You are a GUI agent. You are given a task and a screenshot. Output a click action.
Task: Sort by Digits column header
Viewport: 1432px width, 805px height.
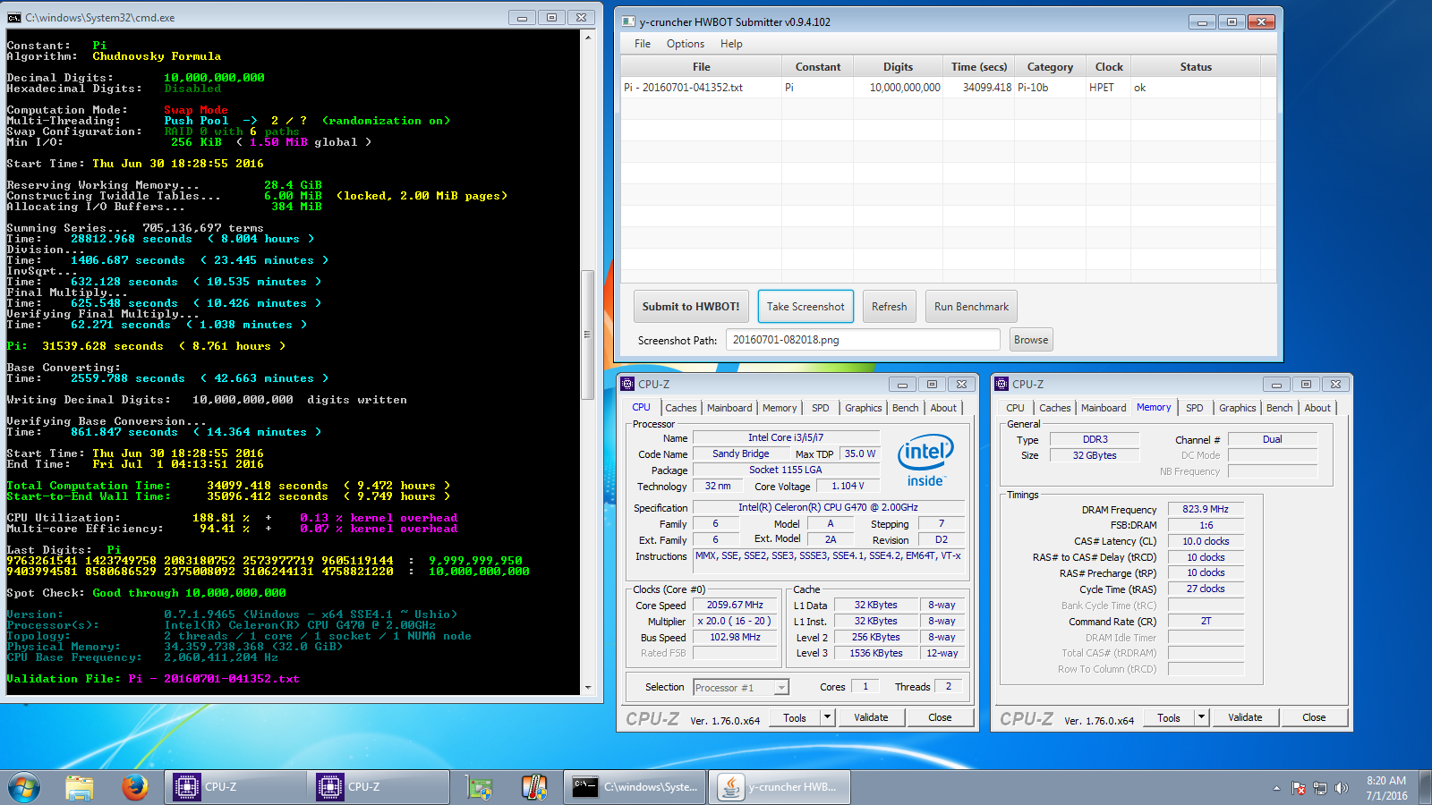pyautogui.click(x=898, y=67)
